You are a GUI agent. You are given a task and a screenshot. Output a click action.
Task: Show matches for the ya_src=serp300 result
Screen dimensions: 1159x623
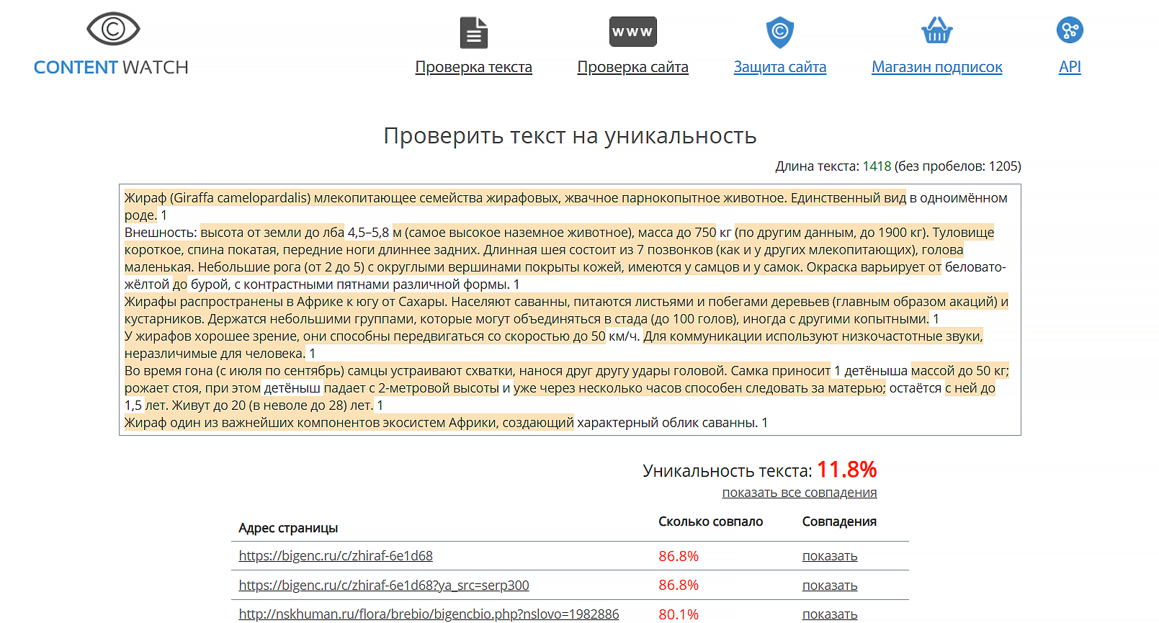click(829, 586)
